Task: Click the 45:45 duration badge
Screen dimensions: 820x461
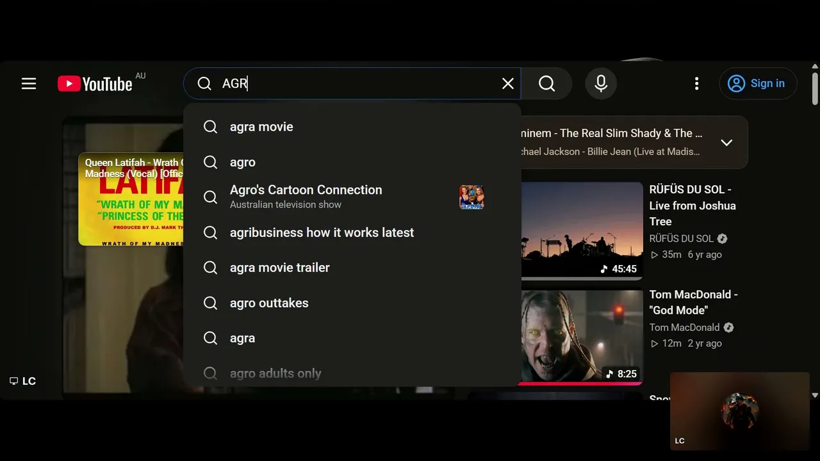Action: (619, 269)
